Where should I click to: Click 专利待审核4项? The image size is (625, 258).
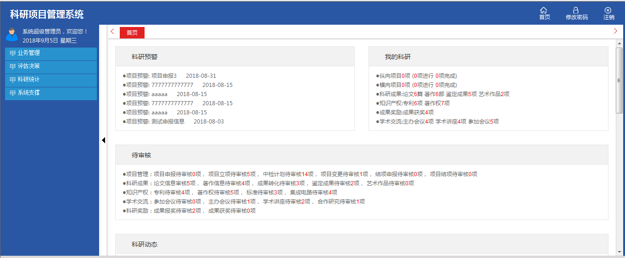pyautogui.click(x=172, y=193)
